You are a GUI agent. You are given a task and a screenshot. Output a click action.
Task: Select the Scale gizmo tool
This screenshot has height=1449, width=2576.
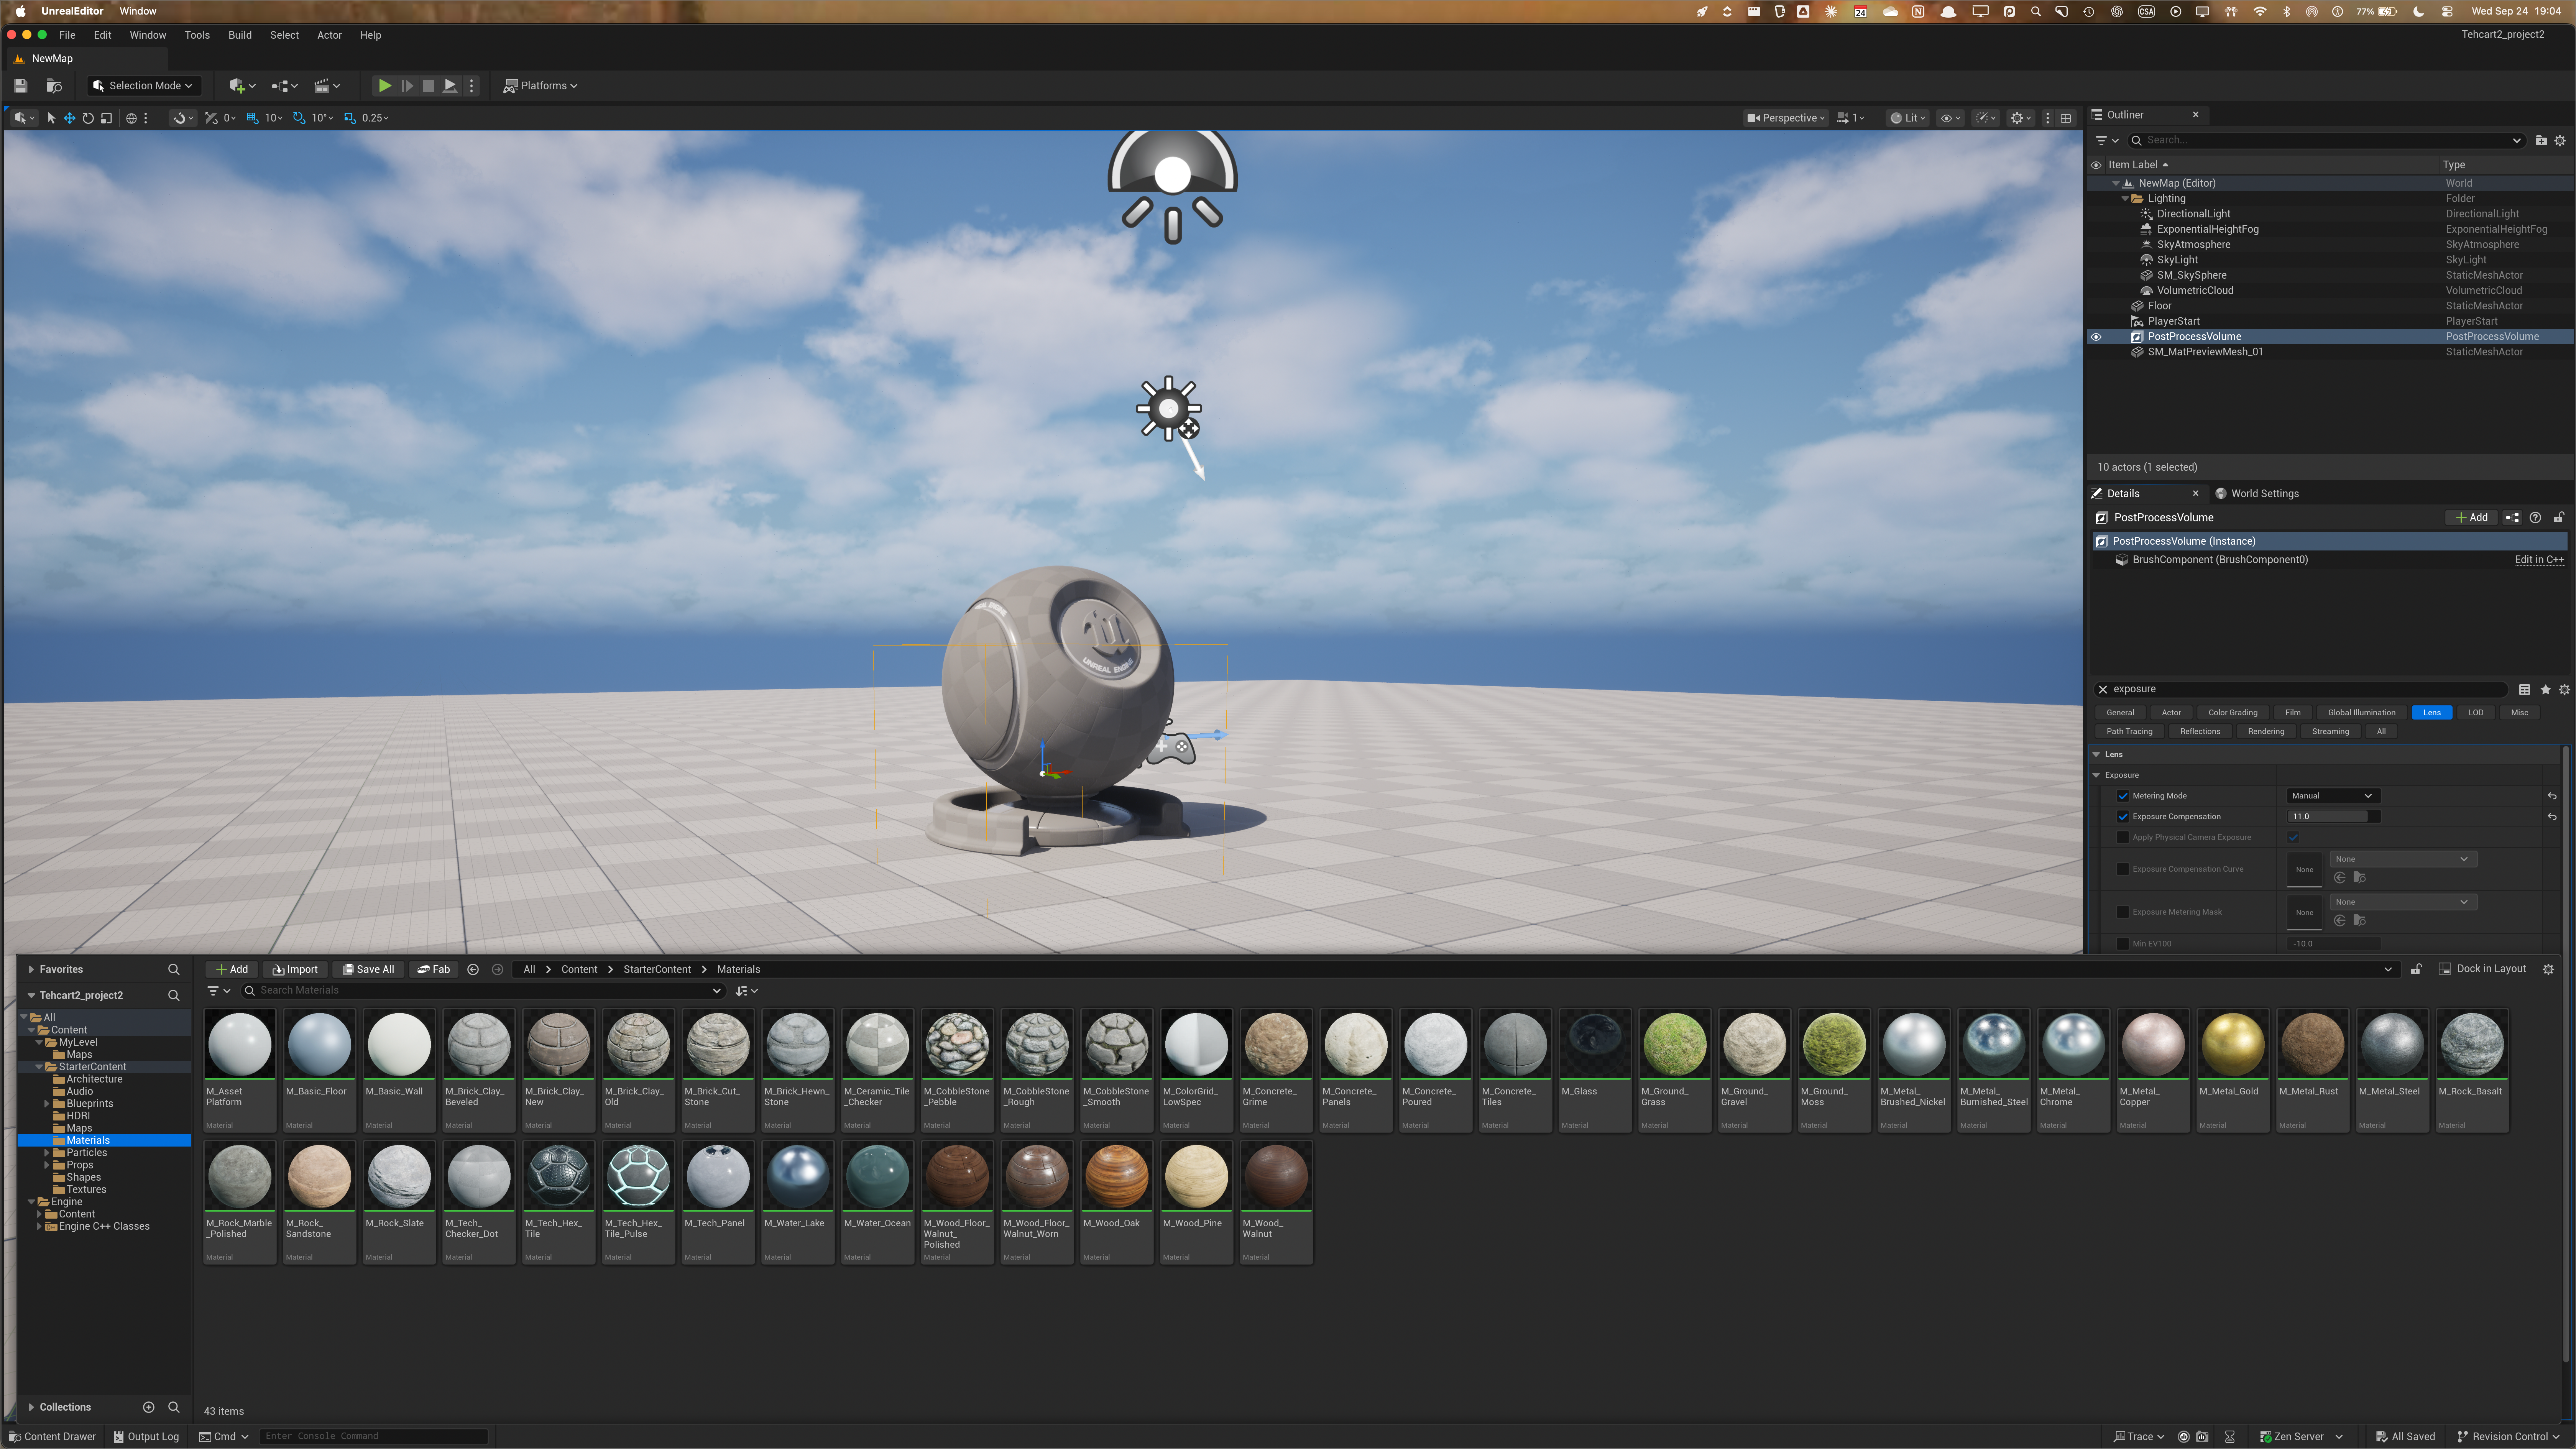pos(106,118)
